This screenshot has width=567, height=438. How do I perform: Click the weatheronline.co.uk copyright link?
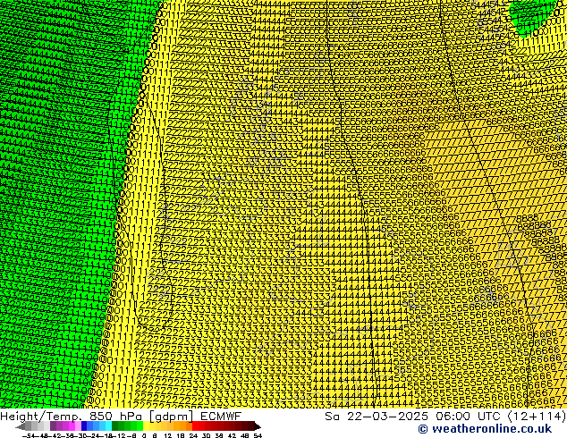(x=485, y=429)
